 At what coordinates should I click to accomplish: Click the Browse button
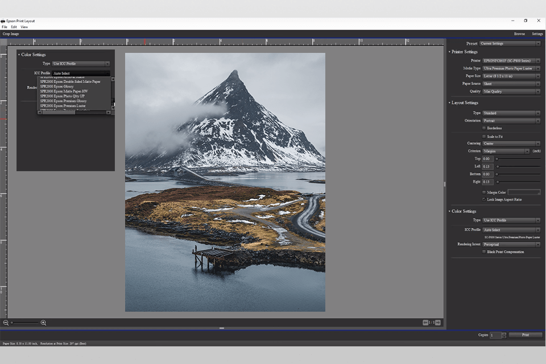pos(519,34)
